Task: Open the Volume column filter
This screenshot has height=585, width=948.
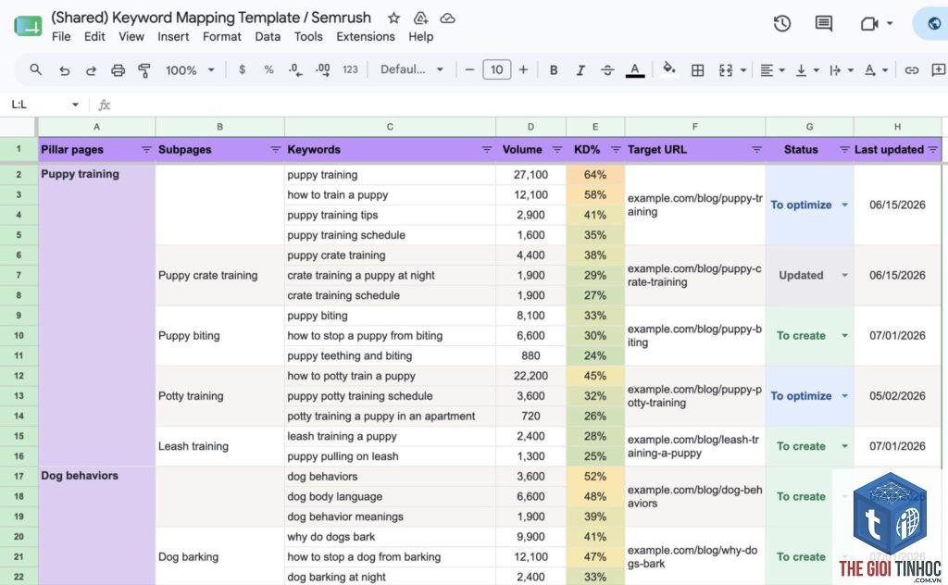Action: (557, 149)
